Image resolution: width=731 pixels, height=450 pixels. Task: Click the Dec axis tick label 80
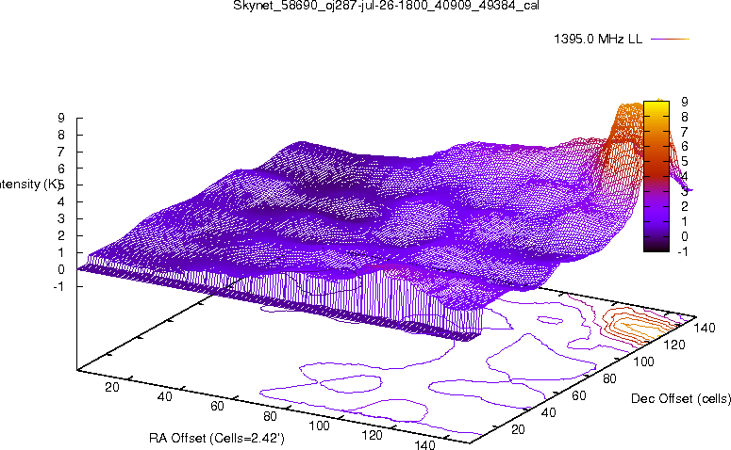click(x=609, y=378)
